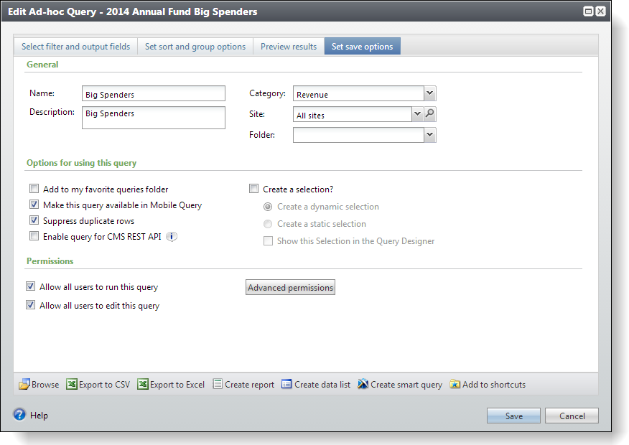Click the Export to Excel icon
Image resolution: width=629 pixels, height=445 pixels.
(143, 384)
